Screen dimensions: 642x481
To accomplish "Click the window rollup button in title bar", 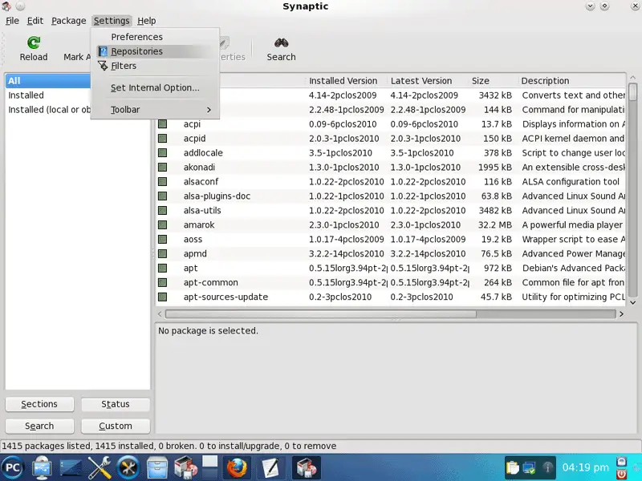I will (x=590, y=6).
